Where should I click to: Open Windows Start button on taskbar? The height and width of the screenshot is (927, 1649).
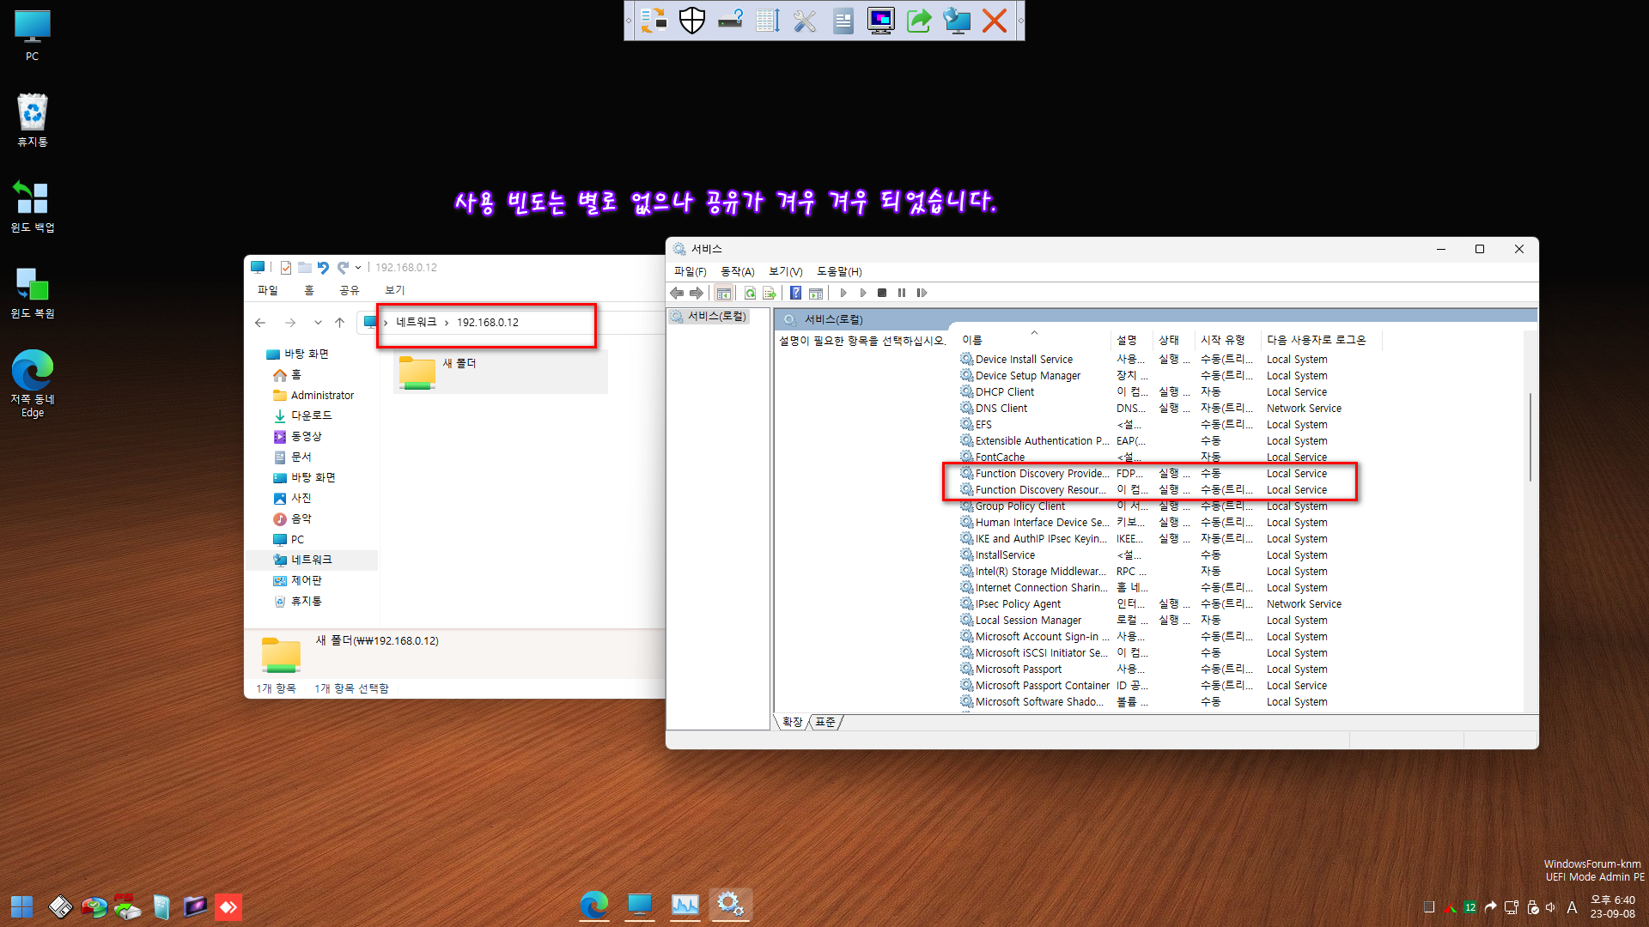click(21, 906)
